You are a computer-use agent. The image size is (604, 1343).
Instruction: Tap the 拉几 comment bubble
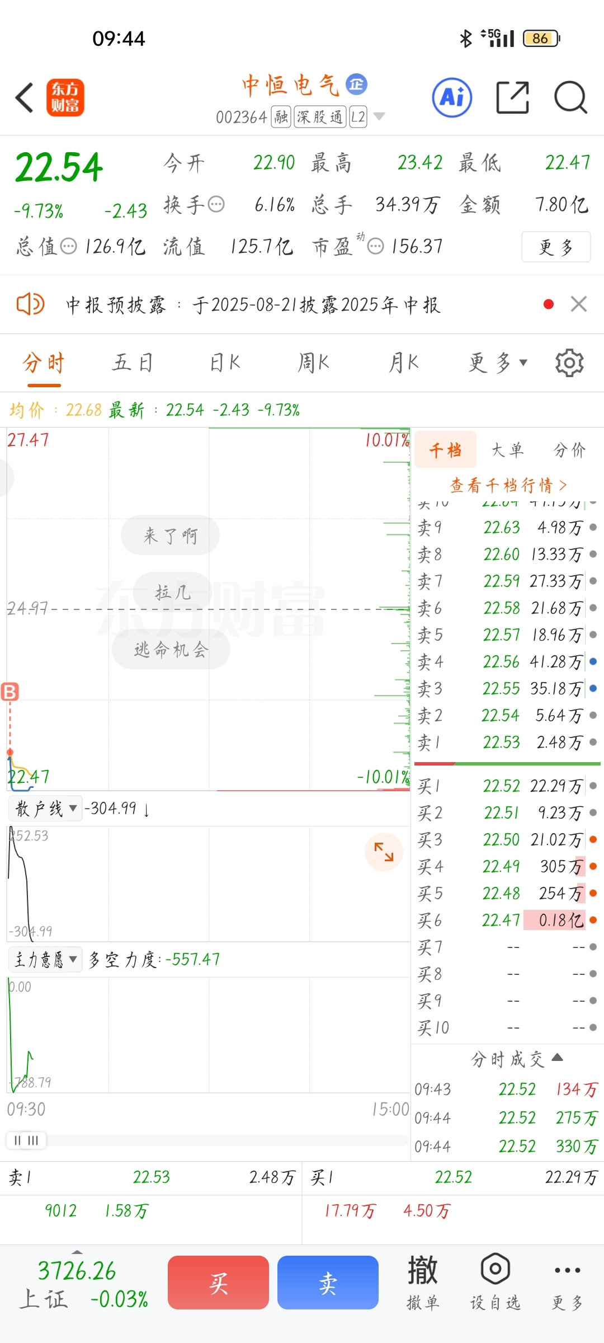[x=173, y=591]
